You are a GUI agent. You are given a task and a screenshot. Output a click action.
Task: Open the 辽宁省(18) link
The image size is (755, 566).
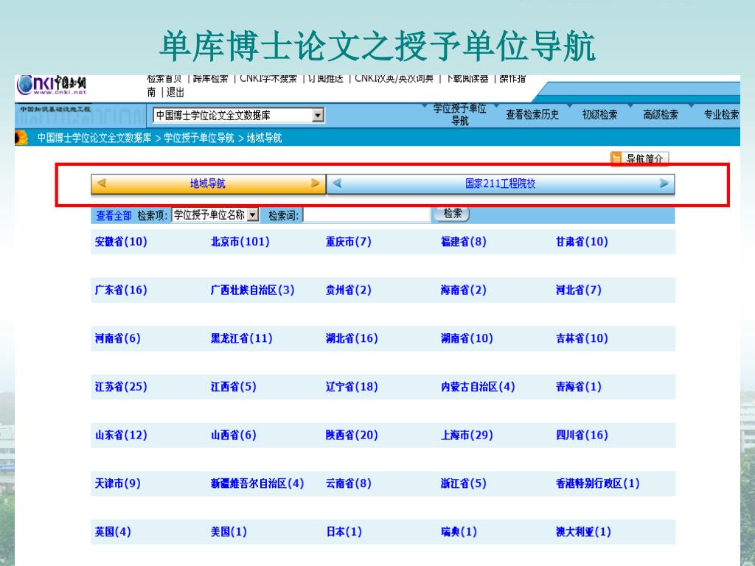(x=352, y=387)
